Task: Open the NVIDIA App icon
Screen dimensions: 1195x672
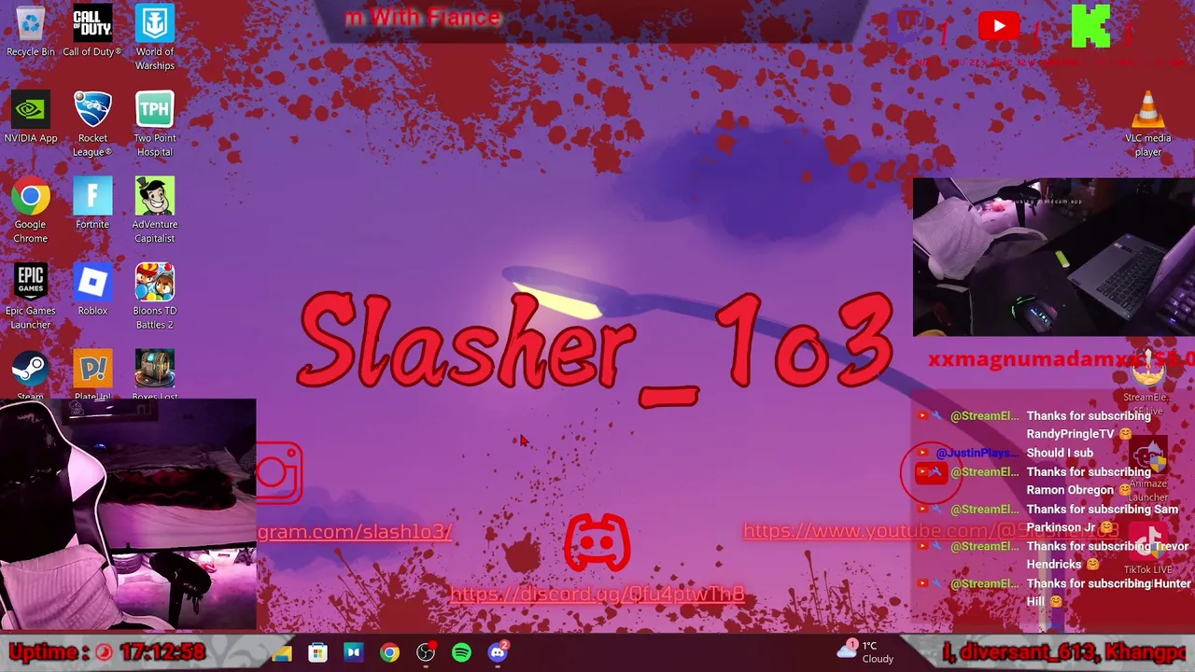Action: click(x=30, y=119)
